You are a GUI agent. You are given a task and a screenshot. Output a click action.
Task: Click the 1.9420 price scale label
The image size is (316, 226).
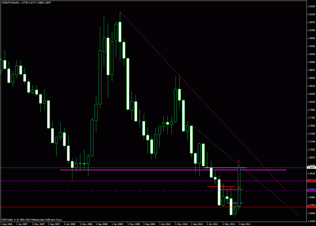pyautogui.click(x=310, y=46)
